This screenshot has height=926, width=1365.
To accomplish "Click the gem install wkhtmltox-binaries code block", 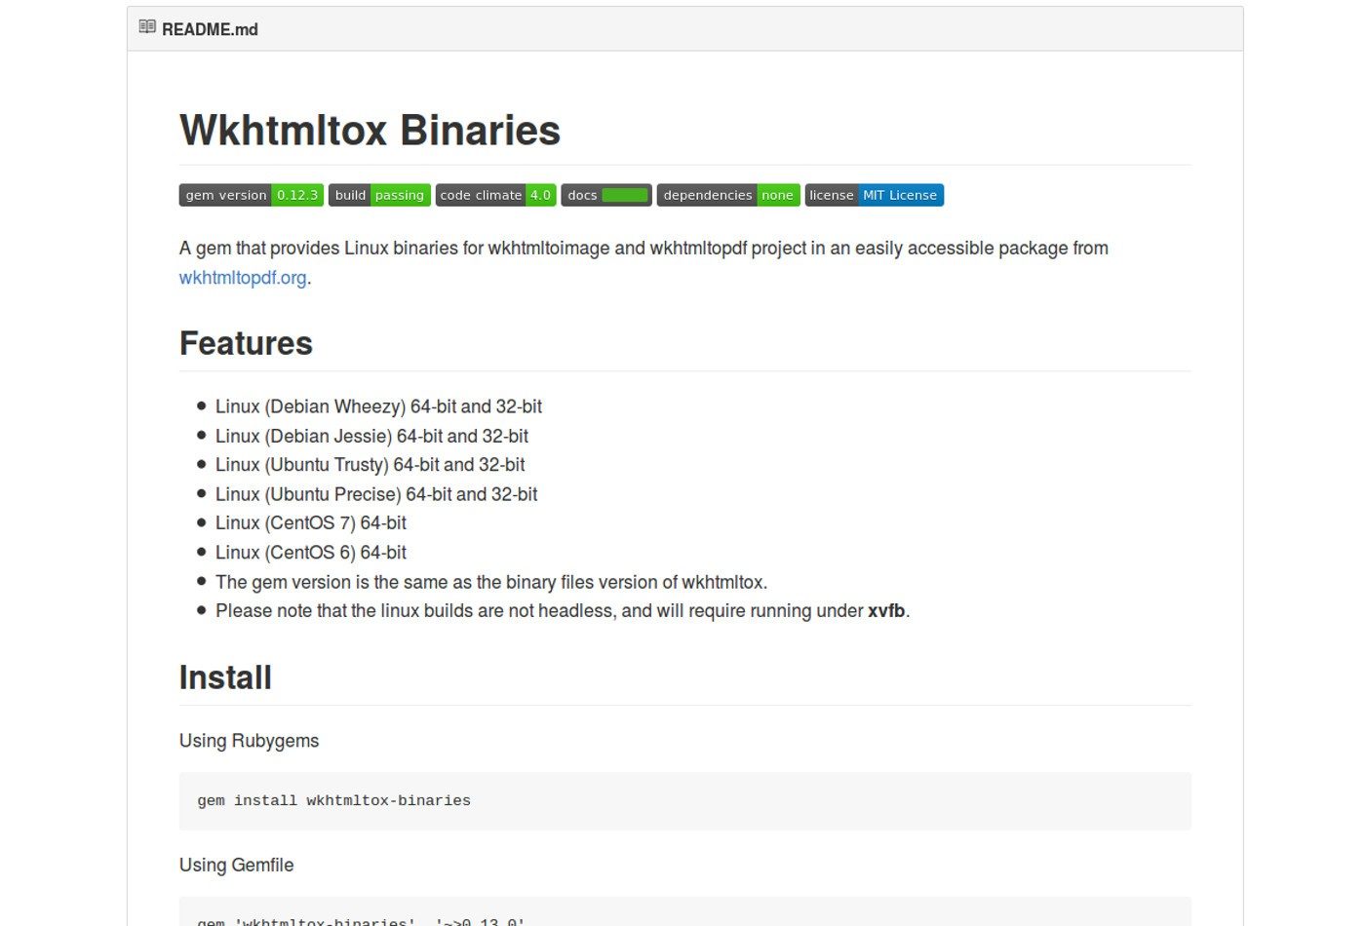I will 685,801.
